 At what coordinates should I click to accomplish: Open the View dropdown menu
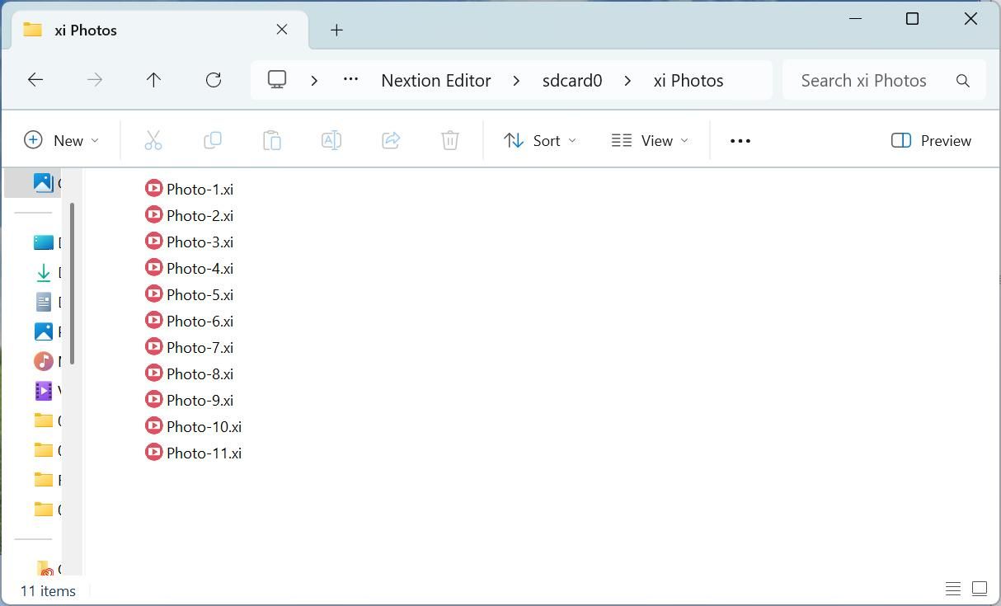[x=650, y=140]
